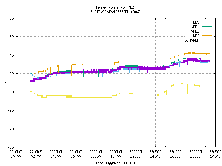Viewport: 222px width, 166px height.
Task: Click the x-axis tick label 16:00
Action: [x=176, y=156]
